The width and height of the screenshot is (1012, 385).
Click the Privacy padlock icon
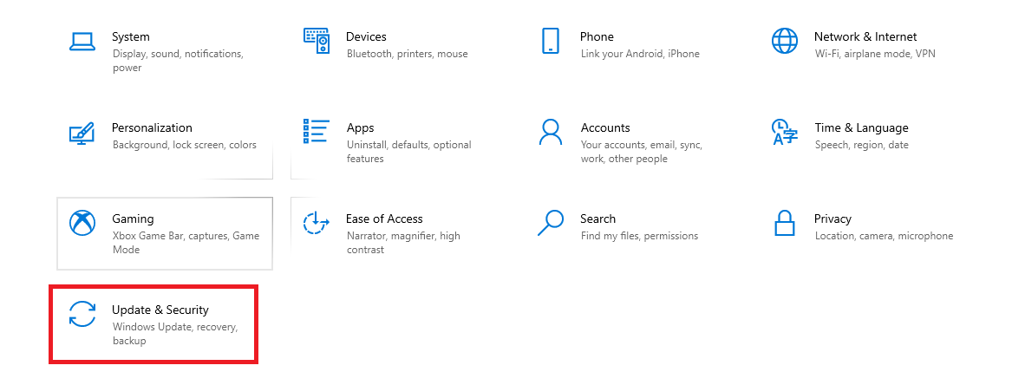tap(784, 223)
